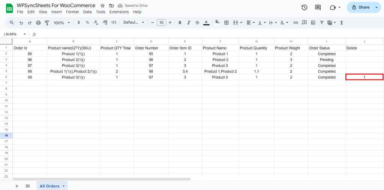384x190 pixels.
Task: Open the fill color picker
Action: tap(217, 22)
